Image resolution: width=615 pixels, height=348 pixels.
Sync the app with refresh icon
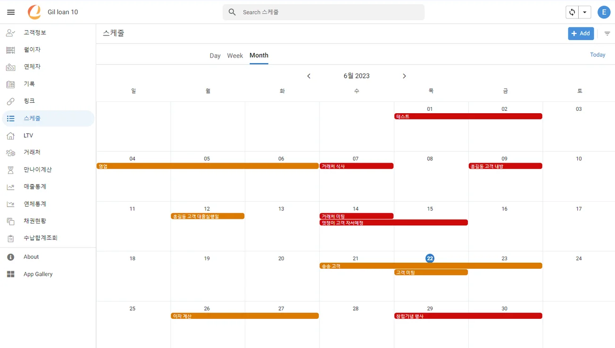click(x=572, y=12)
